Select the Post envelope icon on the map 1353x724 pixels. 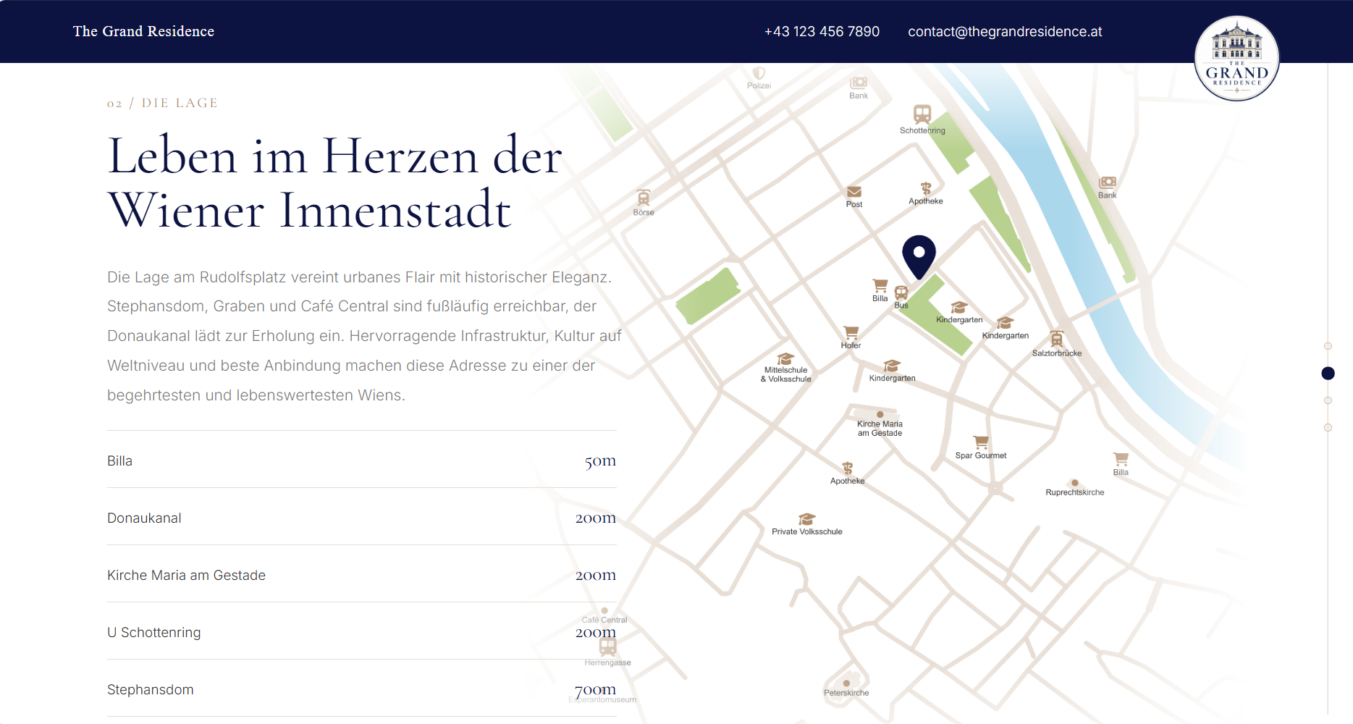point(854,192)
